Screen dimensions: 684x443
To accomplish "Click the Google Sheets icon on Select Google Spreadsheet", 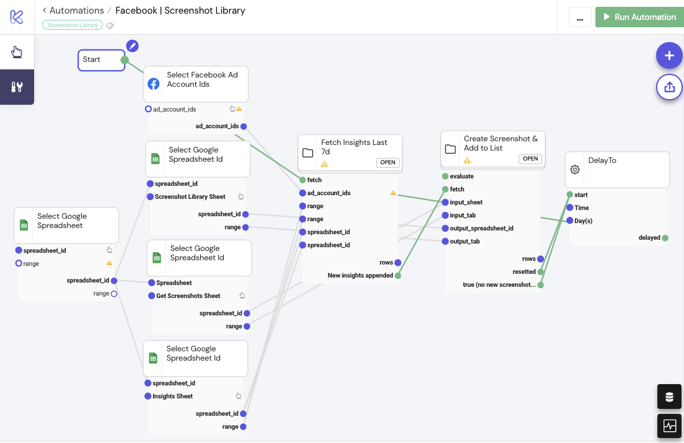I will pyautogui.click(x=23, y=224).
